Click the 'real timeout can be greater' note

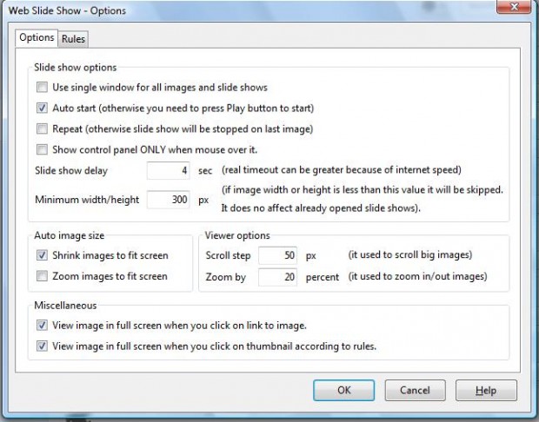click(x=342, y=170)
